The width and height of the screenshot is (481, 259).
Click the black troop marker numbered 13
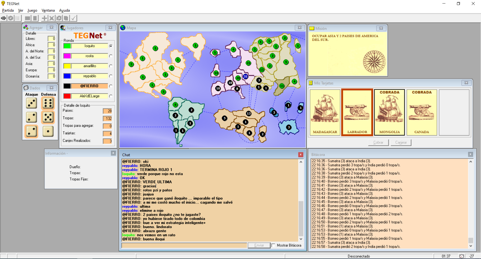[249, 113]
